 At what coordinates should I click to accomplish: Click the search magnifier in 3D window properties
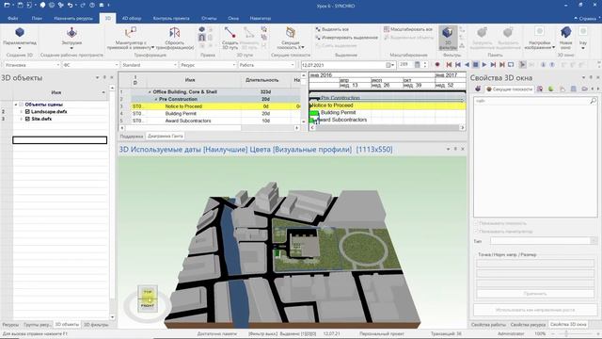594,101
